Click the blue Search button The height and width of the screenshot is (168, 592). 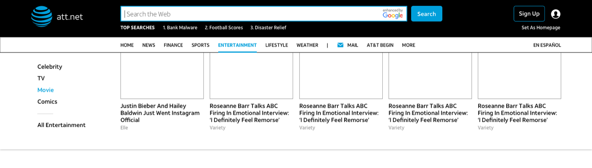427,14
